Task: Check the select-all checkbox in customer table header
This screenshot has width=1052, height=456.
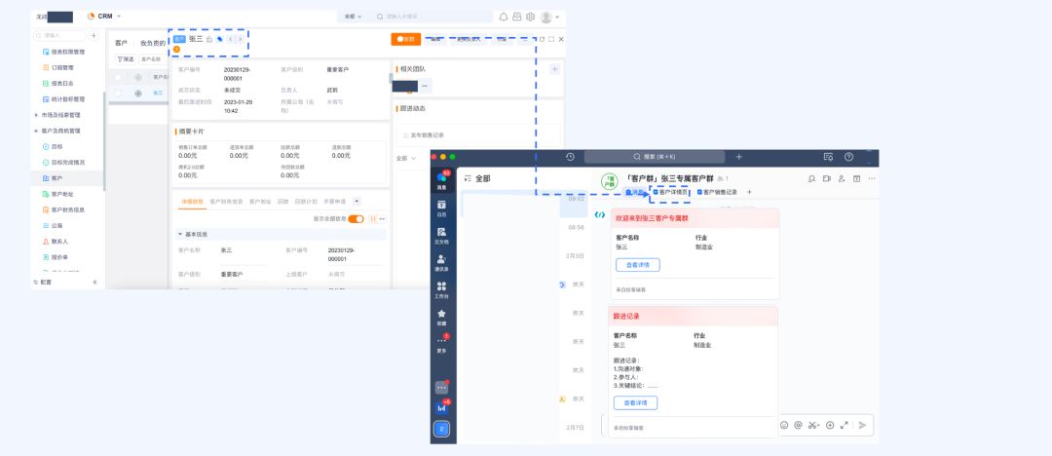Action: click(x=118, y=77)
